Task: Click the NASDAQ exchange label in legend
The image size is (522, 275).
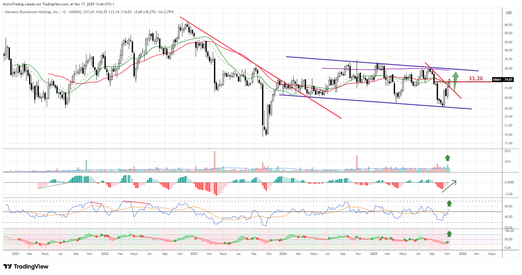Action: click(75, 12)
